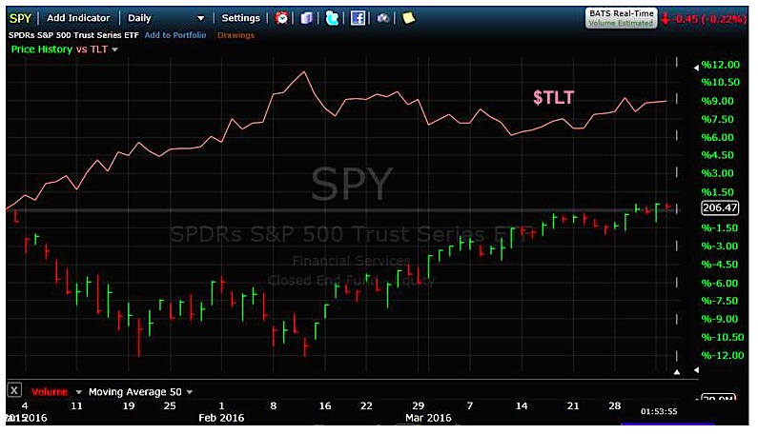758x434 pixels.
Task: Click the pink $TLT chart annotation
Action: (x=553, y=98)
